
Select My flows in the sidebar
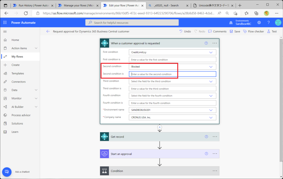(x=20, y=57)
